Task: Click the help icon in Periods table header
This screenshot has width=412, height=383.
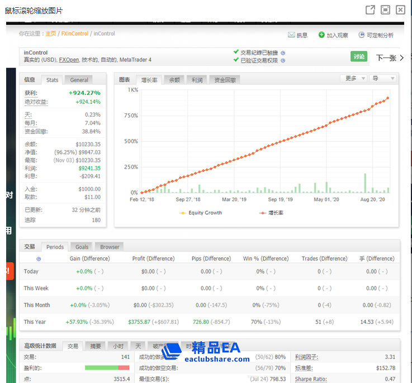Action: pos(39,259)
